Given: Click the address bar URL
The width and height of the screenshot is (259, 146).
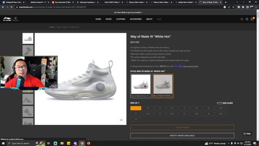Looking at the screenshot, I should coord(53,7).
